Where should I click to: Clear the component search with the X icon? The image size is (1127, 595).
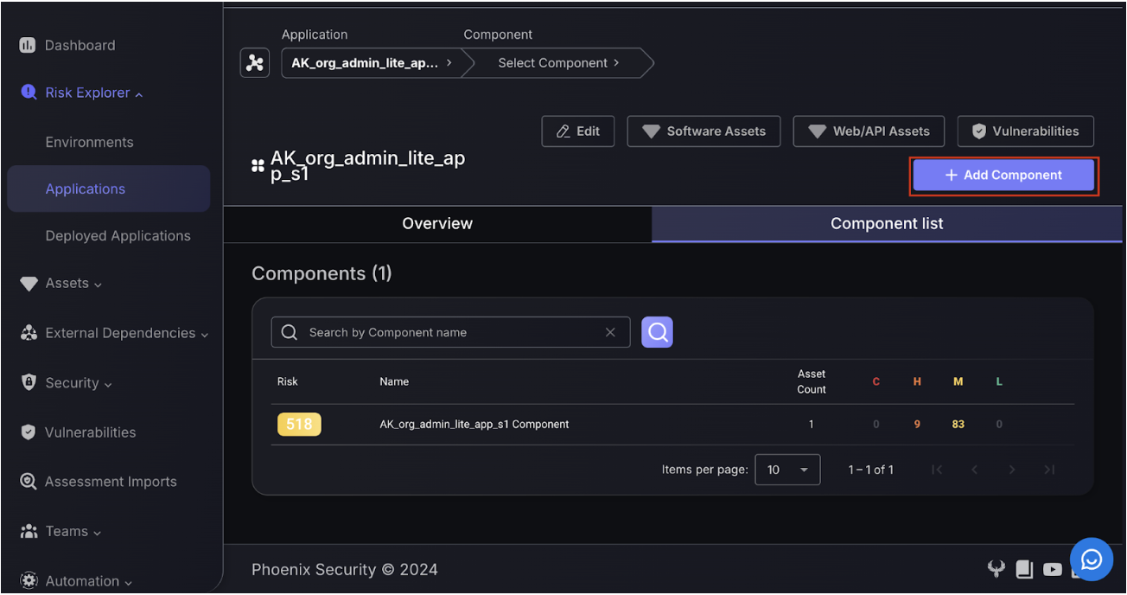(610, 332)
